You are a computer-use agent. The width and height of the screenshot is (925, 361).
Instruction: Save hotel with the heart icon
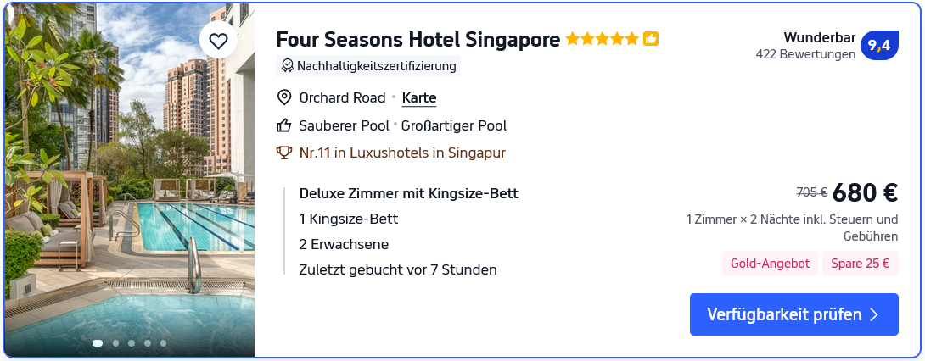coord(219,41)
